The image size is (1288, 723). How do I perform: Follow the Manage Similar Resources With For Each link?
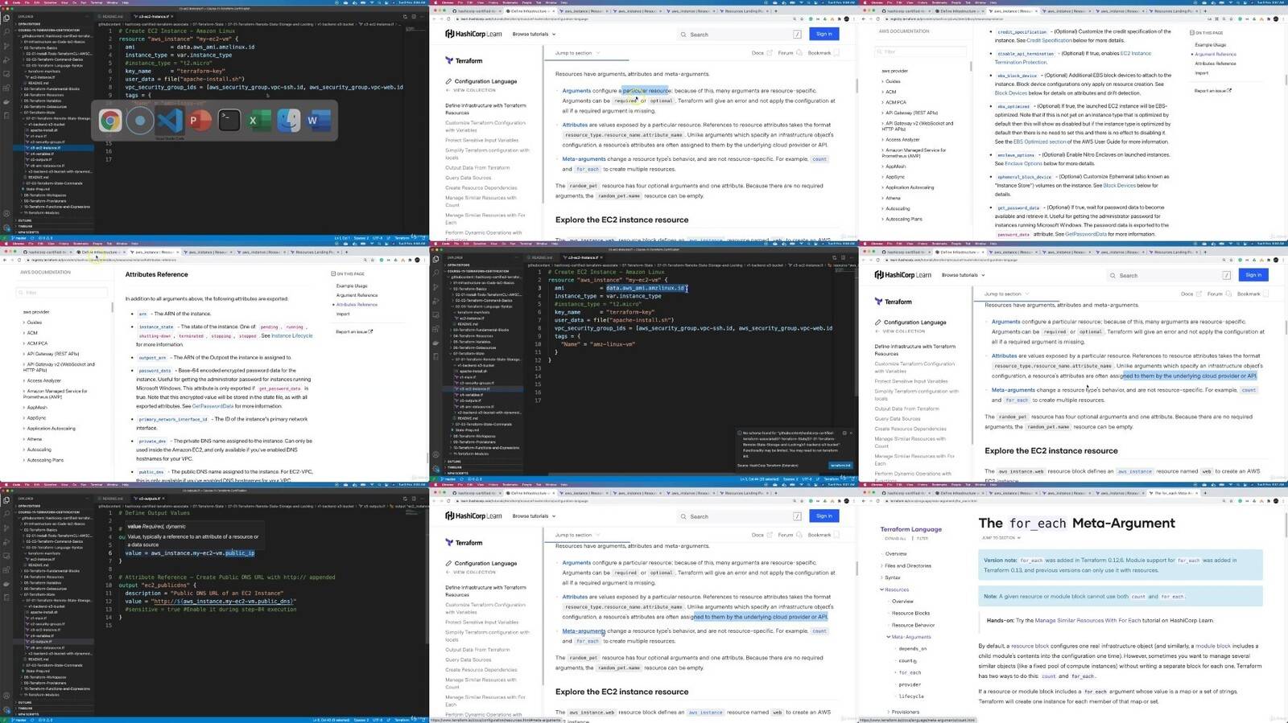pyautogui.click(x=1089, y=621)
